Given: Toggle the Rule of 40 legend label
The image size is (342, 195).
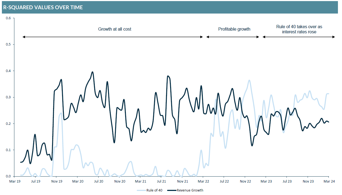Looking at the screenshot, I should click(x=154, y=190).
